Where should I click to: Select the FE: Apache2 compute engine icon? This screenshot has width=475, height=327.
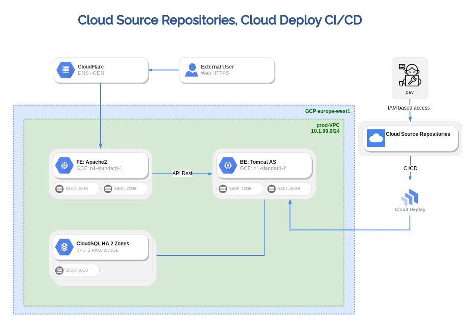point(64,165)
